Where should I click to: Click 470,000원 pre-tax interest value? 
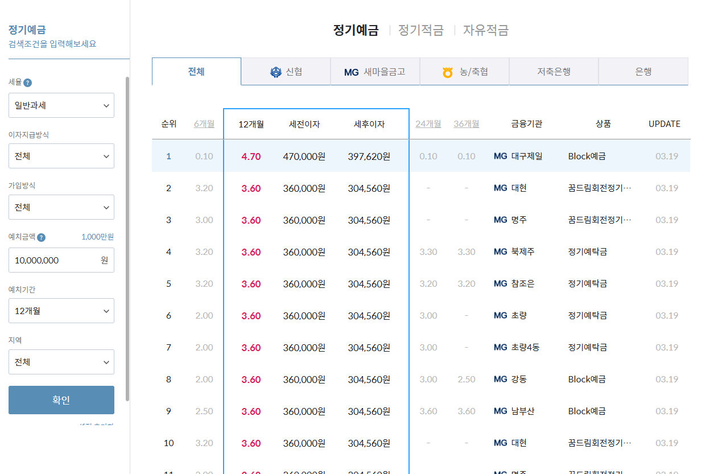tap(304, 156)
